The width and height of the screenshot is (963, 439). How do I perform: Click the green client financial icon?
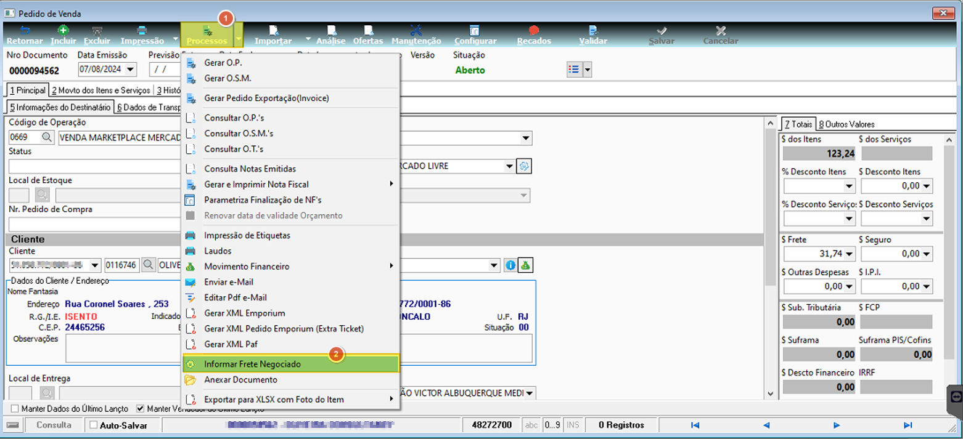click(x=525, y=265)
